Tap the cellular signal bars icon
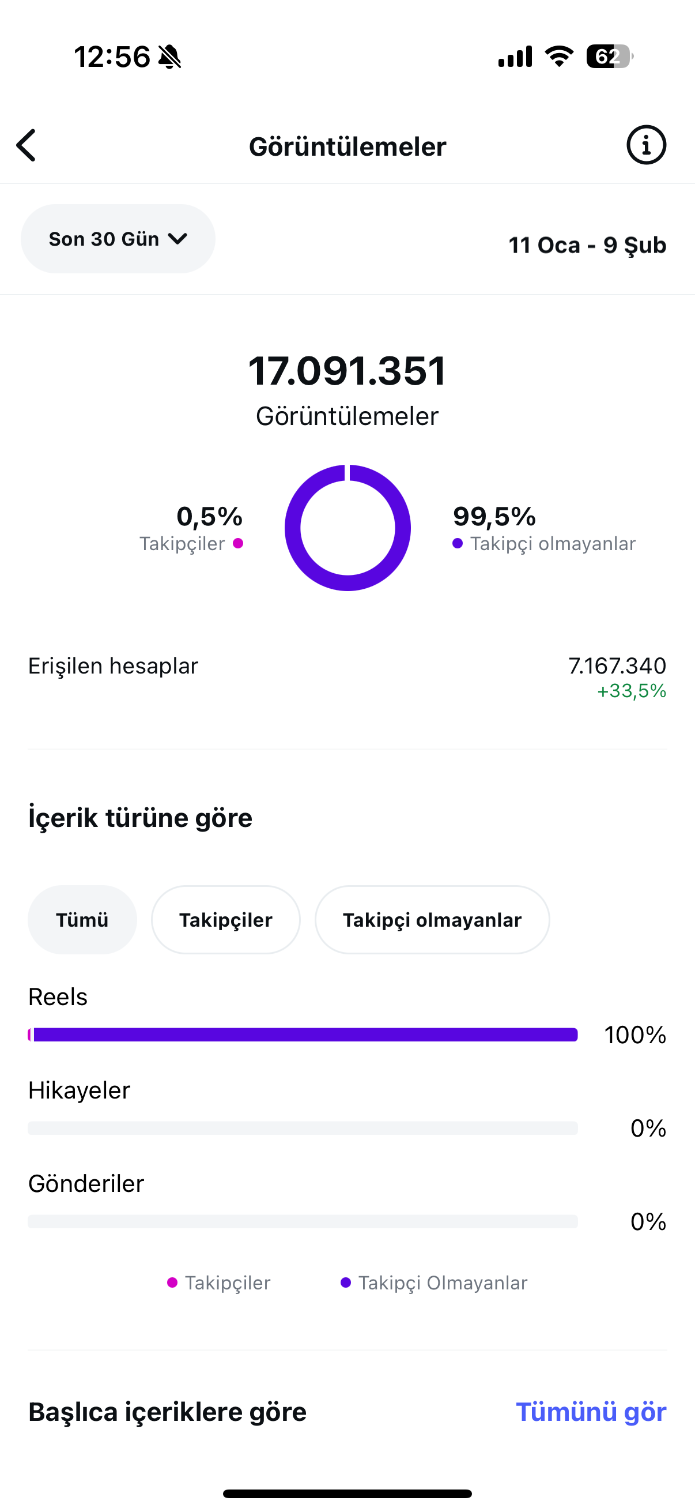Image resolution: width=695 pixels, height=1512 pixels. pyautogui.click(x=515, y=57)
